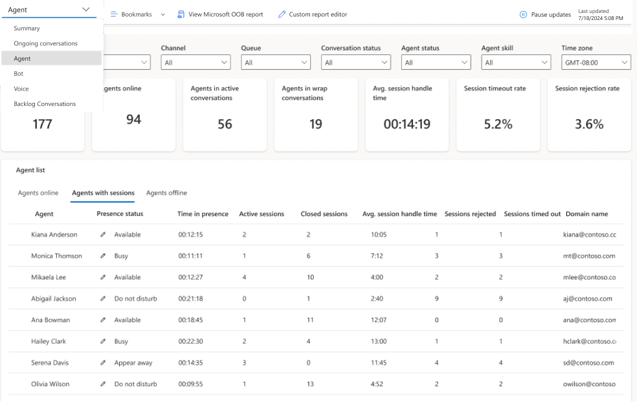Click the Agents in active conversations card
Screen dimensions: 637x401
pyautogui.click(x=225, y=115)
